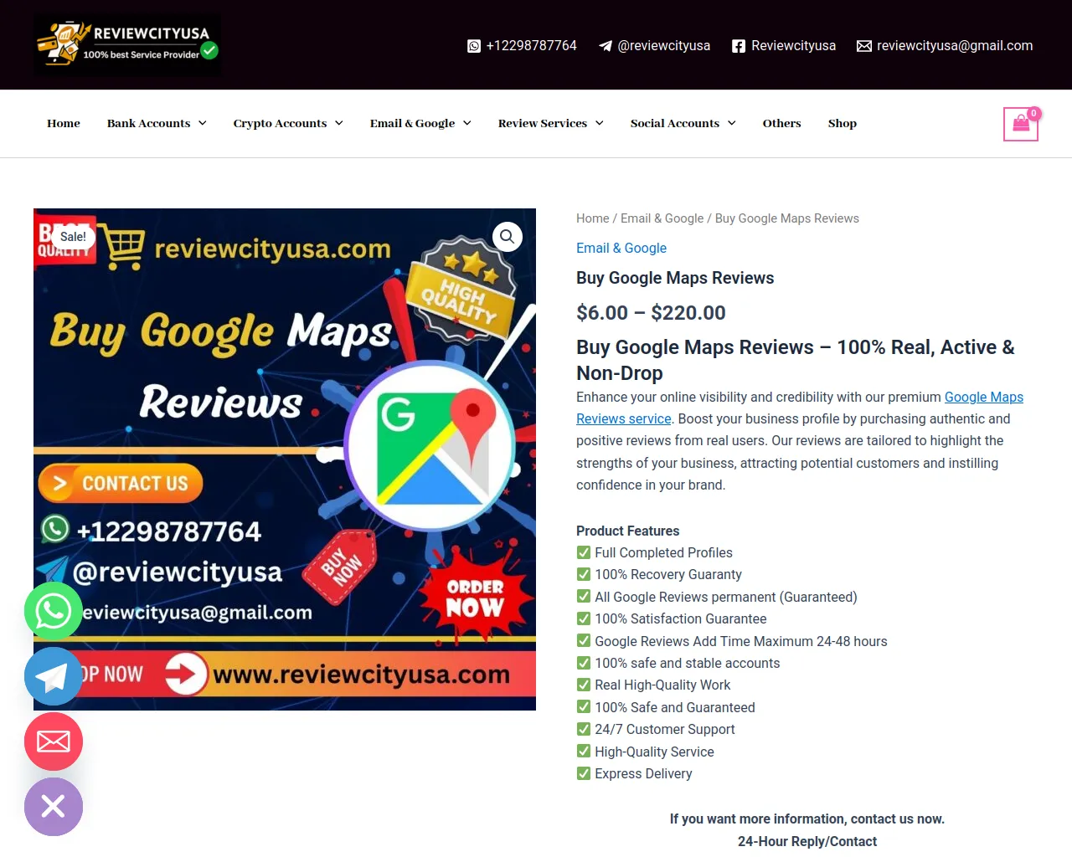Image resolution: width=1072 pixels, height=857 pixels.
Task: Click phone number +12298787764 in header
Action: (532, 46)
